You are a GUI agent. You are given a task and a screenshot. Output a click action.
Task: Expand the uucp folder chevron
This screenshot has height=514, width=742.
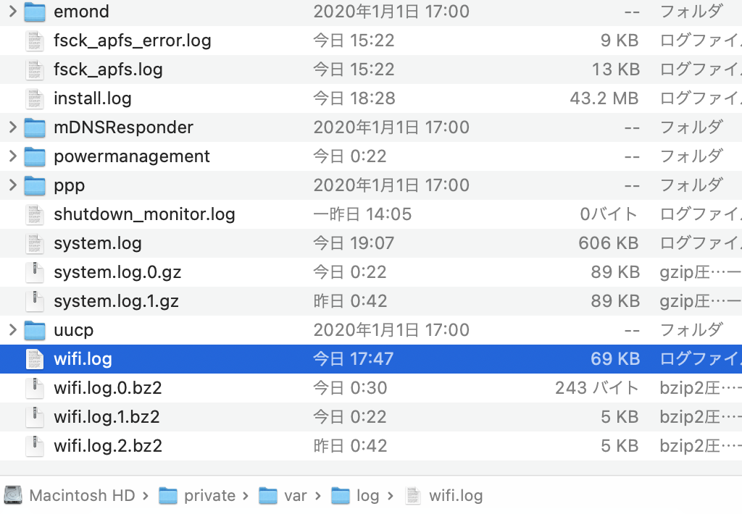coord(12,330)
